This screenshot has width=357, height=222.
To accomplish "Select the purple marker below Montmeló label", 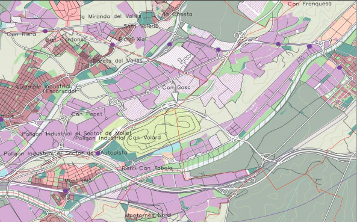I will [x=66, y=191].
